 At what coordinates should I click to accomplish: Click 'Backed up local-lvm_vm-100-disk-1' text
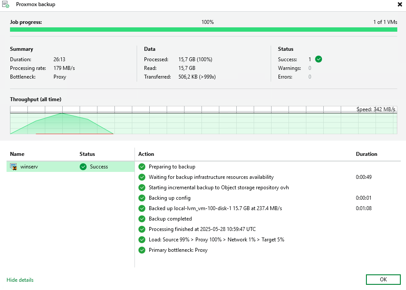215,208
